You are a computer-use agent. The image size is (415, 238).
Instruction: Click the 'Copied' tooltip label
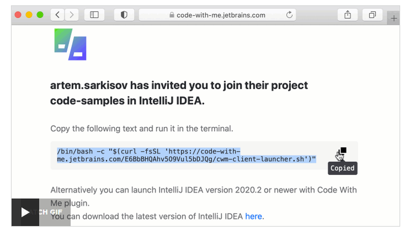click(x=342, y=168)
